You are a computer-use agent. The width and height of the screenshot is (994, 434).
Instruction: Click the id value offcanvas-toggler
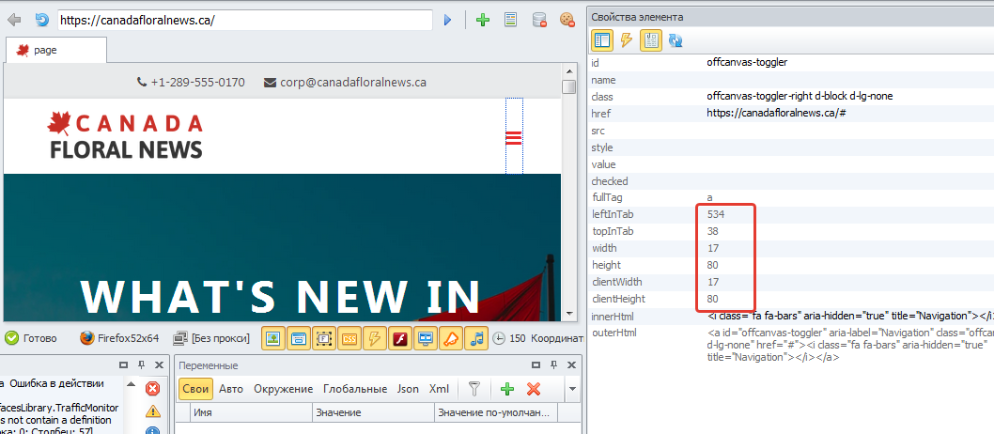[x=748, y=62]
